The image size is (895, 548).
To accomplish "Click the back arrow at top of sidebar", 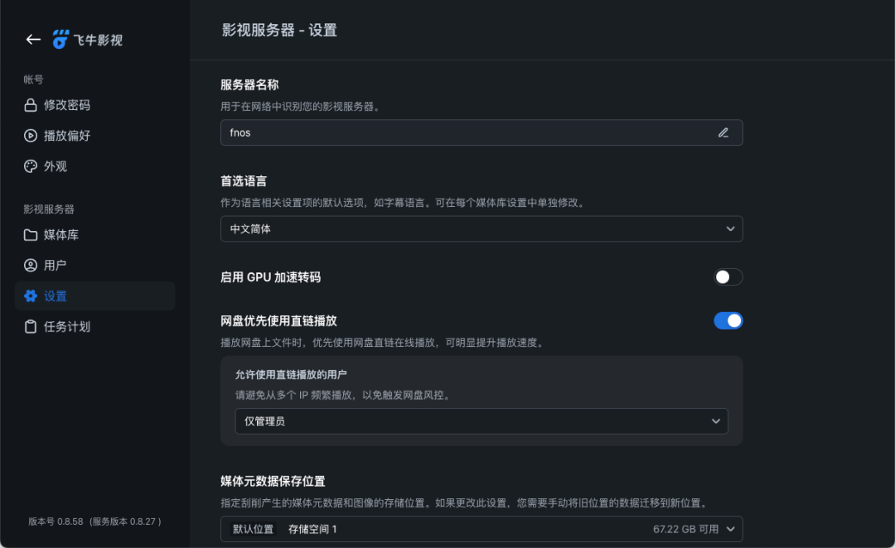I will [x=32, y=39].
